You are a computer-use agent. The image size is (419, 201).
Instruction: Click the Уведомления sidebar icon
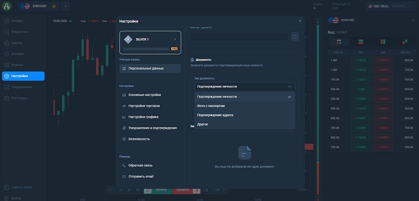(x=7, y=87)
